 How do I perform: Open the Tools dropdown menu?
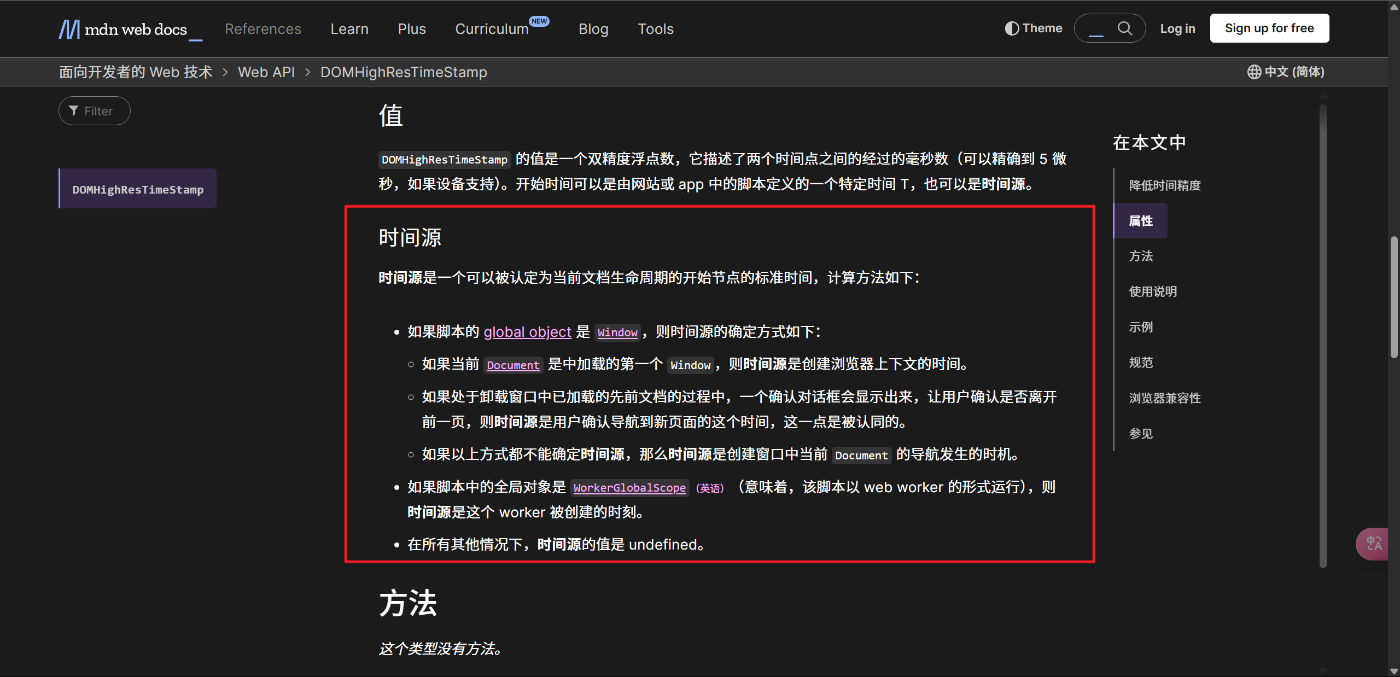(x=655, y=29)
